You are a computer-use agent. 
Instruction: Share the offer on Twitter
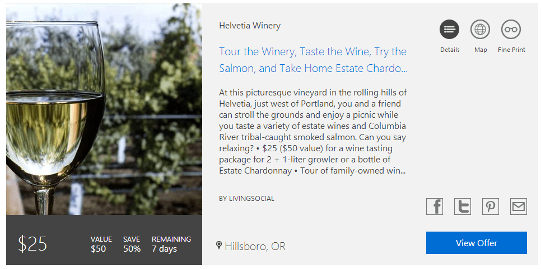pos(463,206)
